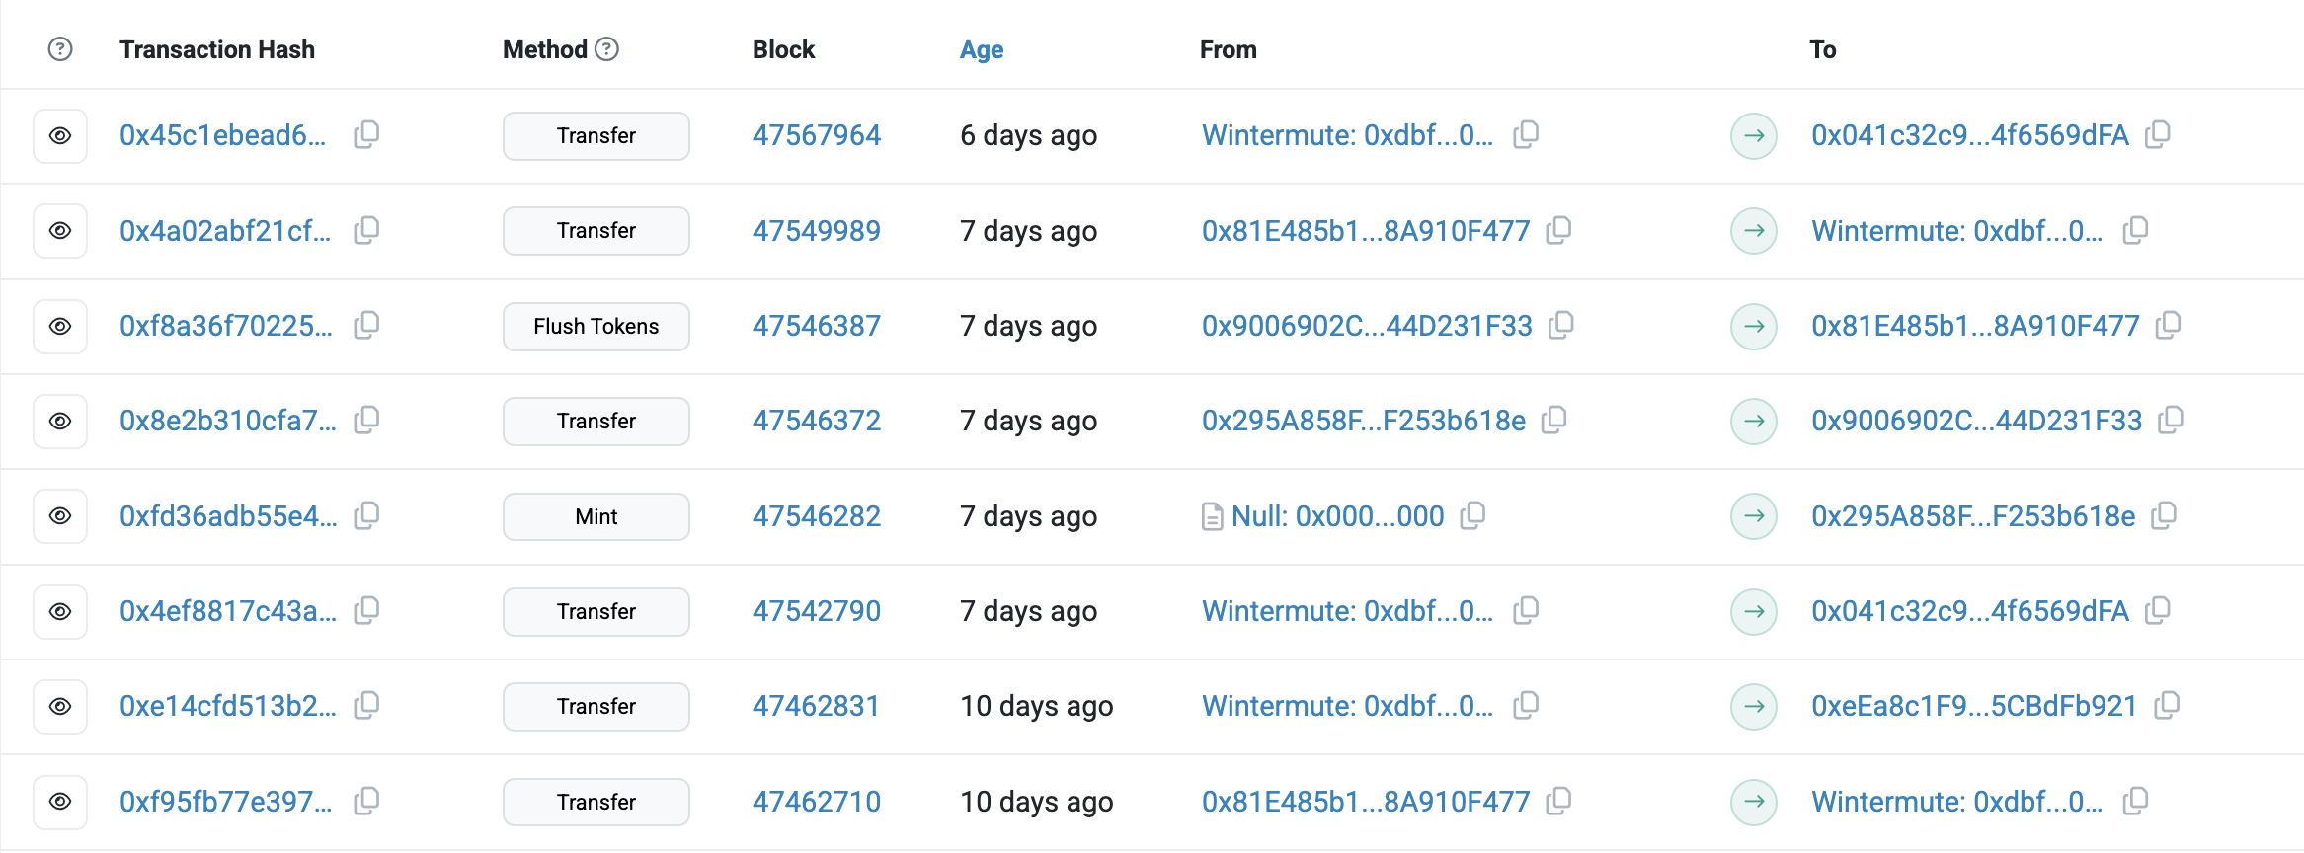Screen dimensions: 2304x853
Task: Click the Transfer method badge on the second row
Action: click(x=596, y=230)
